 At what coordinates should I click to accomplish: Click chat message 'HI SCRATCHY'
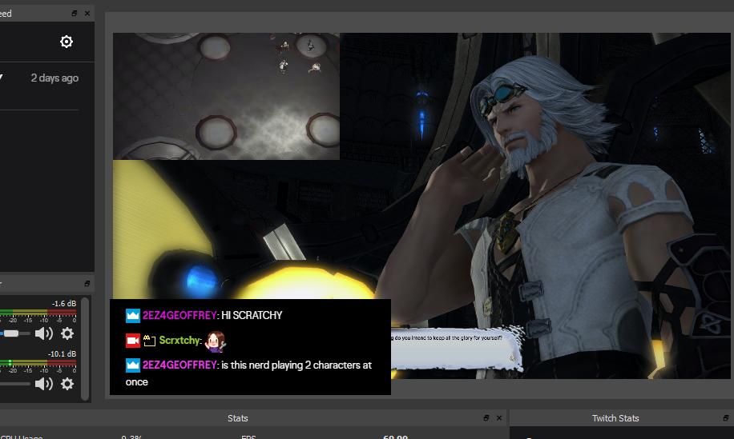[252, 315]
